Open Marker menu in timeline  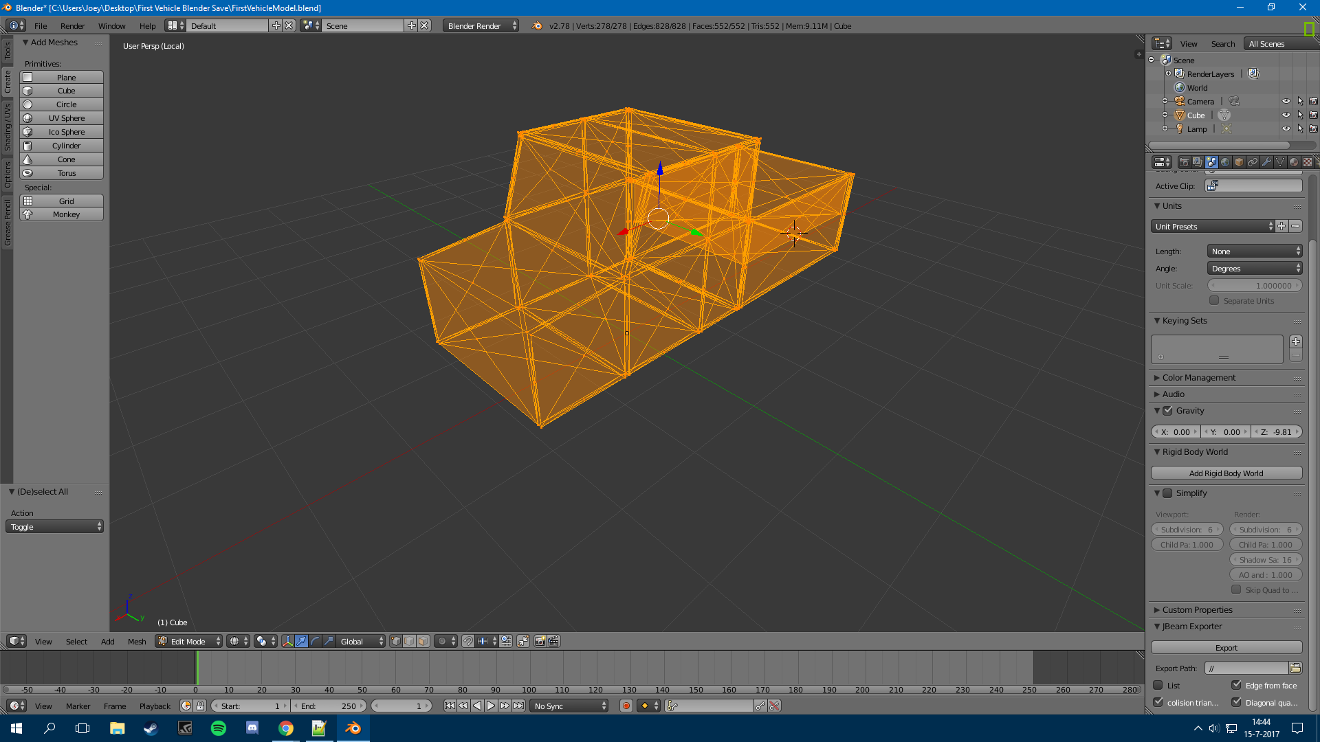[x=78, y=706]
